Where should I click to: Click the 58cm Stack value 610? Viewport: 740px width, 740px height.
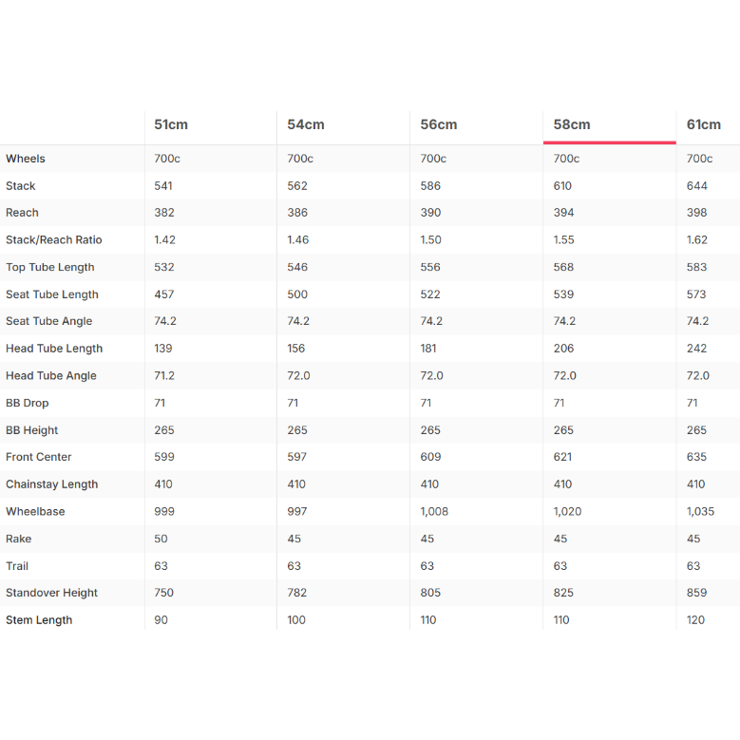(562, 186)
